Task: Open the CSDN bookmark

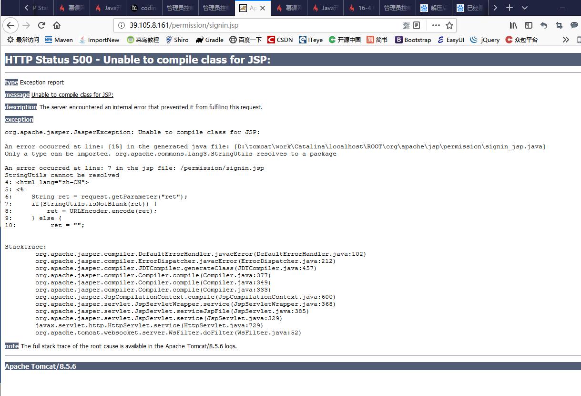Action: (280, 40)
